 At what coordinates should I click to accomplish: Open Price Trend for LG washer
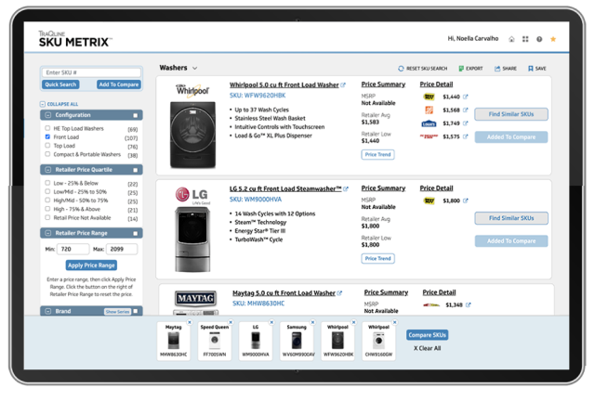click(378, 258)
